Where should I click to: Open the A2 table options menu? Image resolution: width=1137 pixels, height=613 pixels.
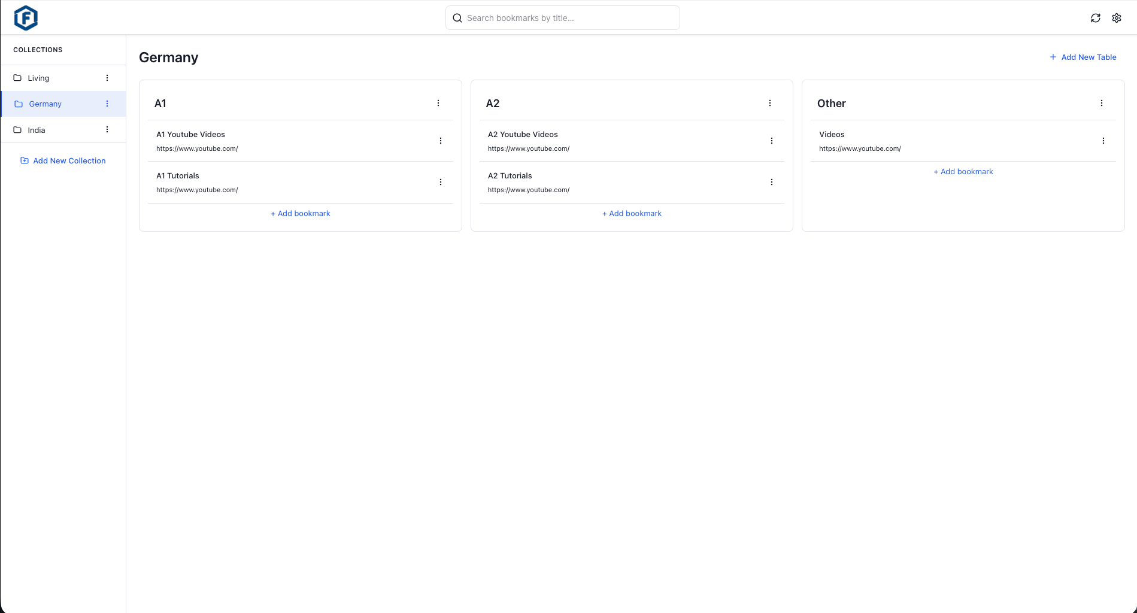pyautogui.click(x=770, y=103)
